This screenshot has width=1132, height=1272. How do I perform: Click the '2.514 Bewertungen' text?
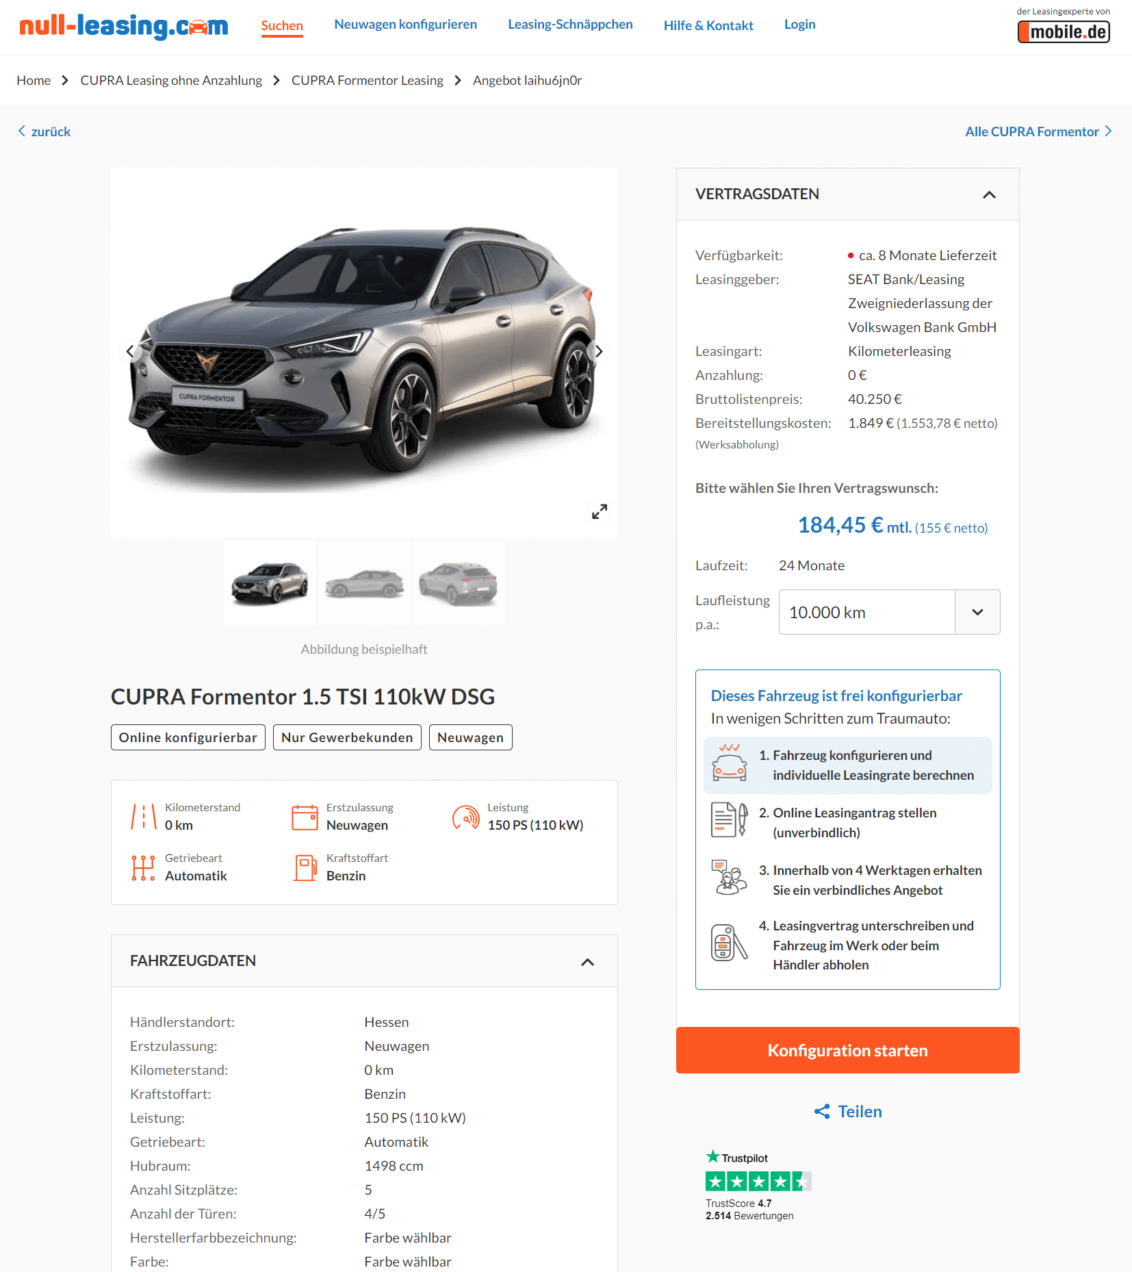[749, 1215]
